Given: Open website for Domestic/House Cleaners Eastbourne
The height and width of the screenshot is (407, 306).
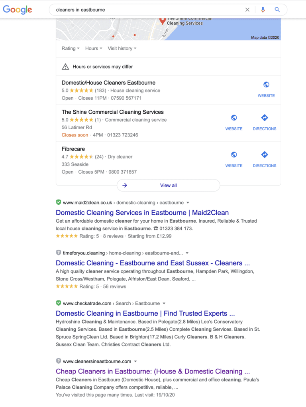Looking at the screenshot, I should point(266,89).
